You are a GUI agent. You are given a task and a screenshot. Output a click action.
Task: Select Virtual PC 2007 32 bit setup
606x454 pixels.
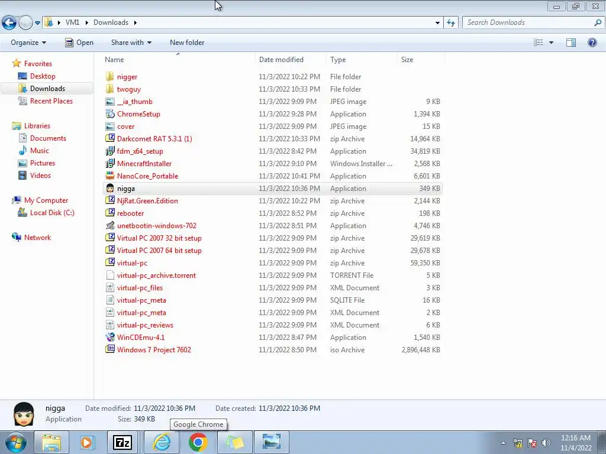[159, 238]
